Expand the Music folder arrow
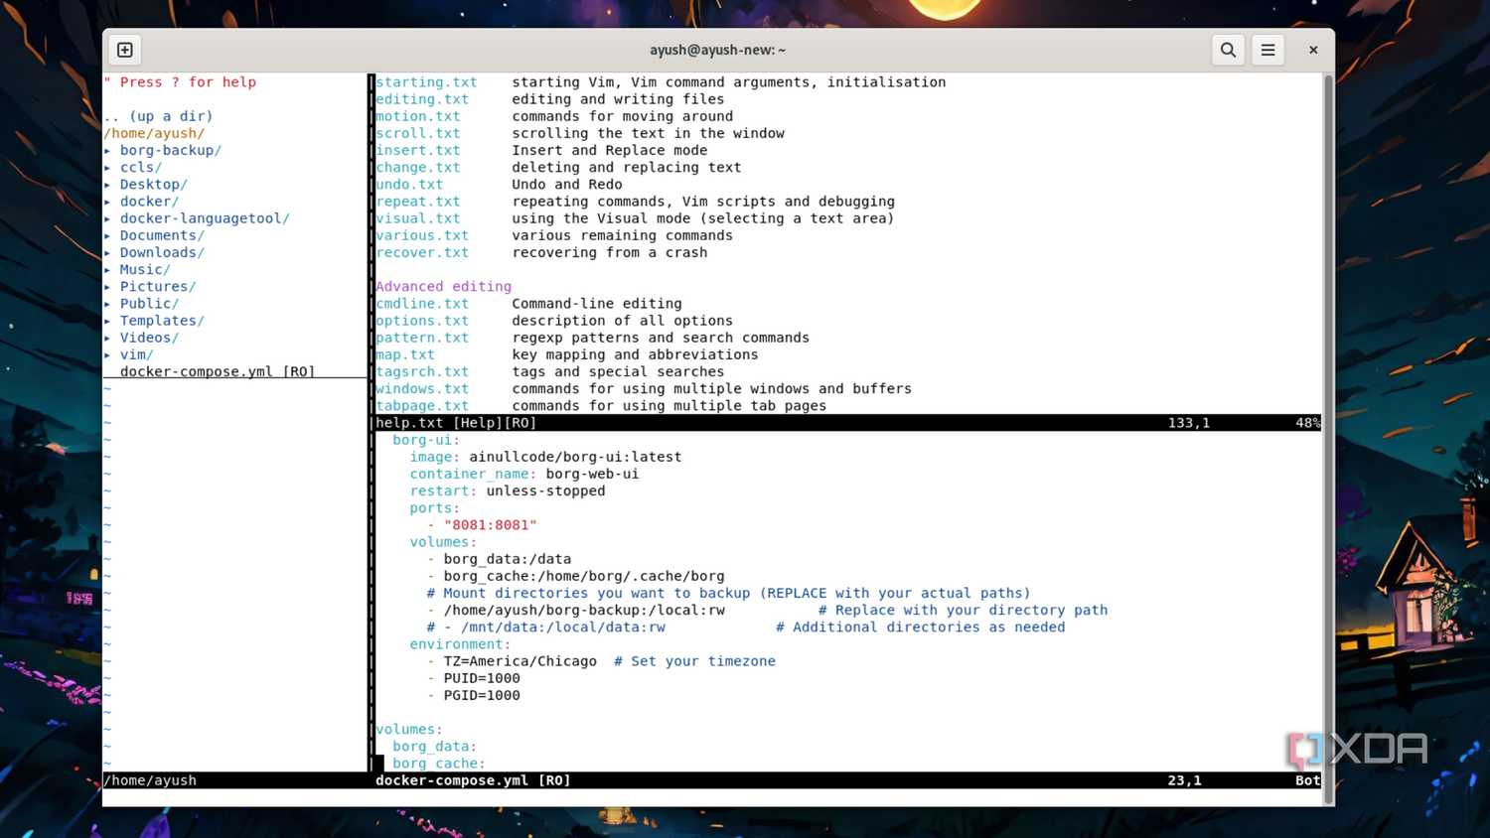Image resolution: width=1490 pixels, height=838 pixels. click(x=107, y=270)
